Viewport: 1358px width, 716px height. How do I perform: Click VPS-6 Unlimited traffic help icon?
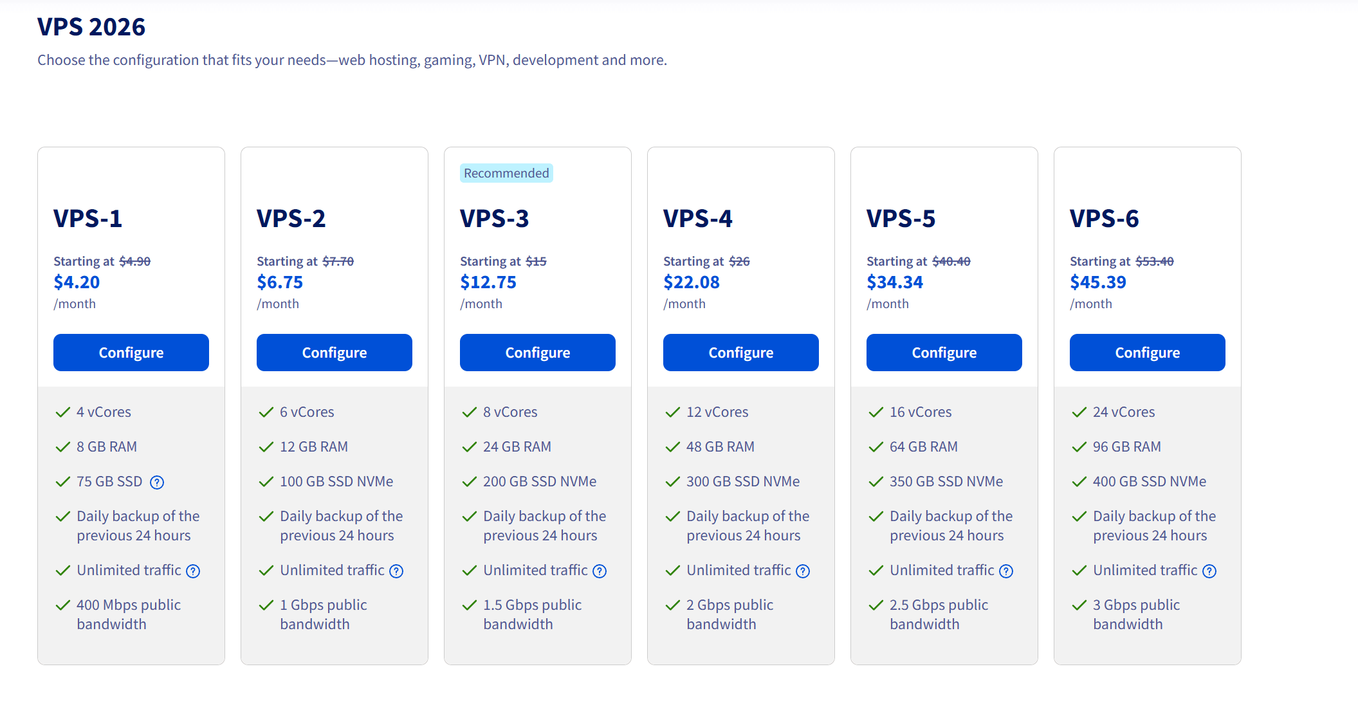click(1209, 571)
